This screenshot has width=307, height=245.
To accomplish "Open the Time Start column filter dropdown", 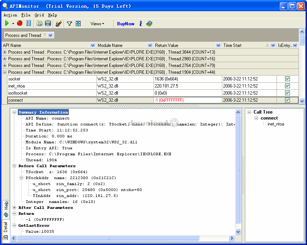I will 273,45.
